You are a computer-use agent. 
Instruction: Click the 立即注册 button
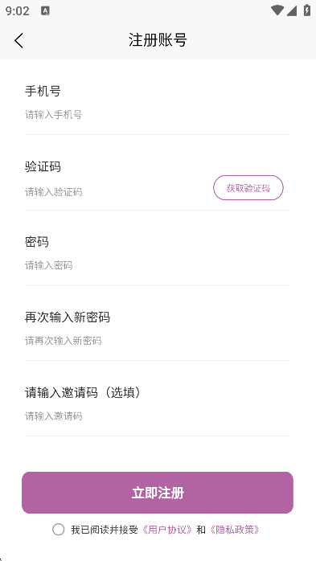(158, 493)
